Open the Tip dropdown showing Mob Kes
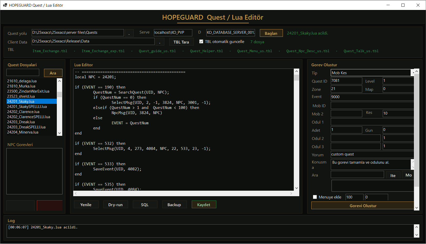Image resolution: width=426 pixels, height=244 pixels. [372, 73]
